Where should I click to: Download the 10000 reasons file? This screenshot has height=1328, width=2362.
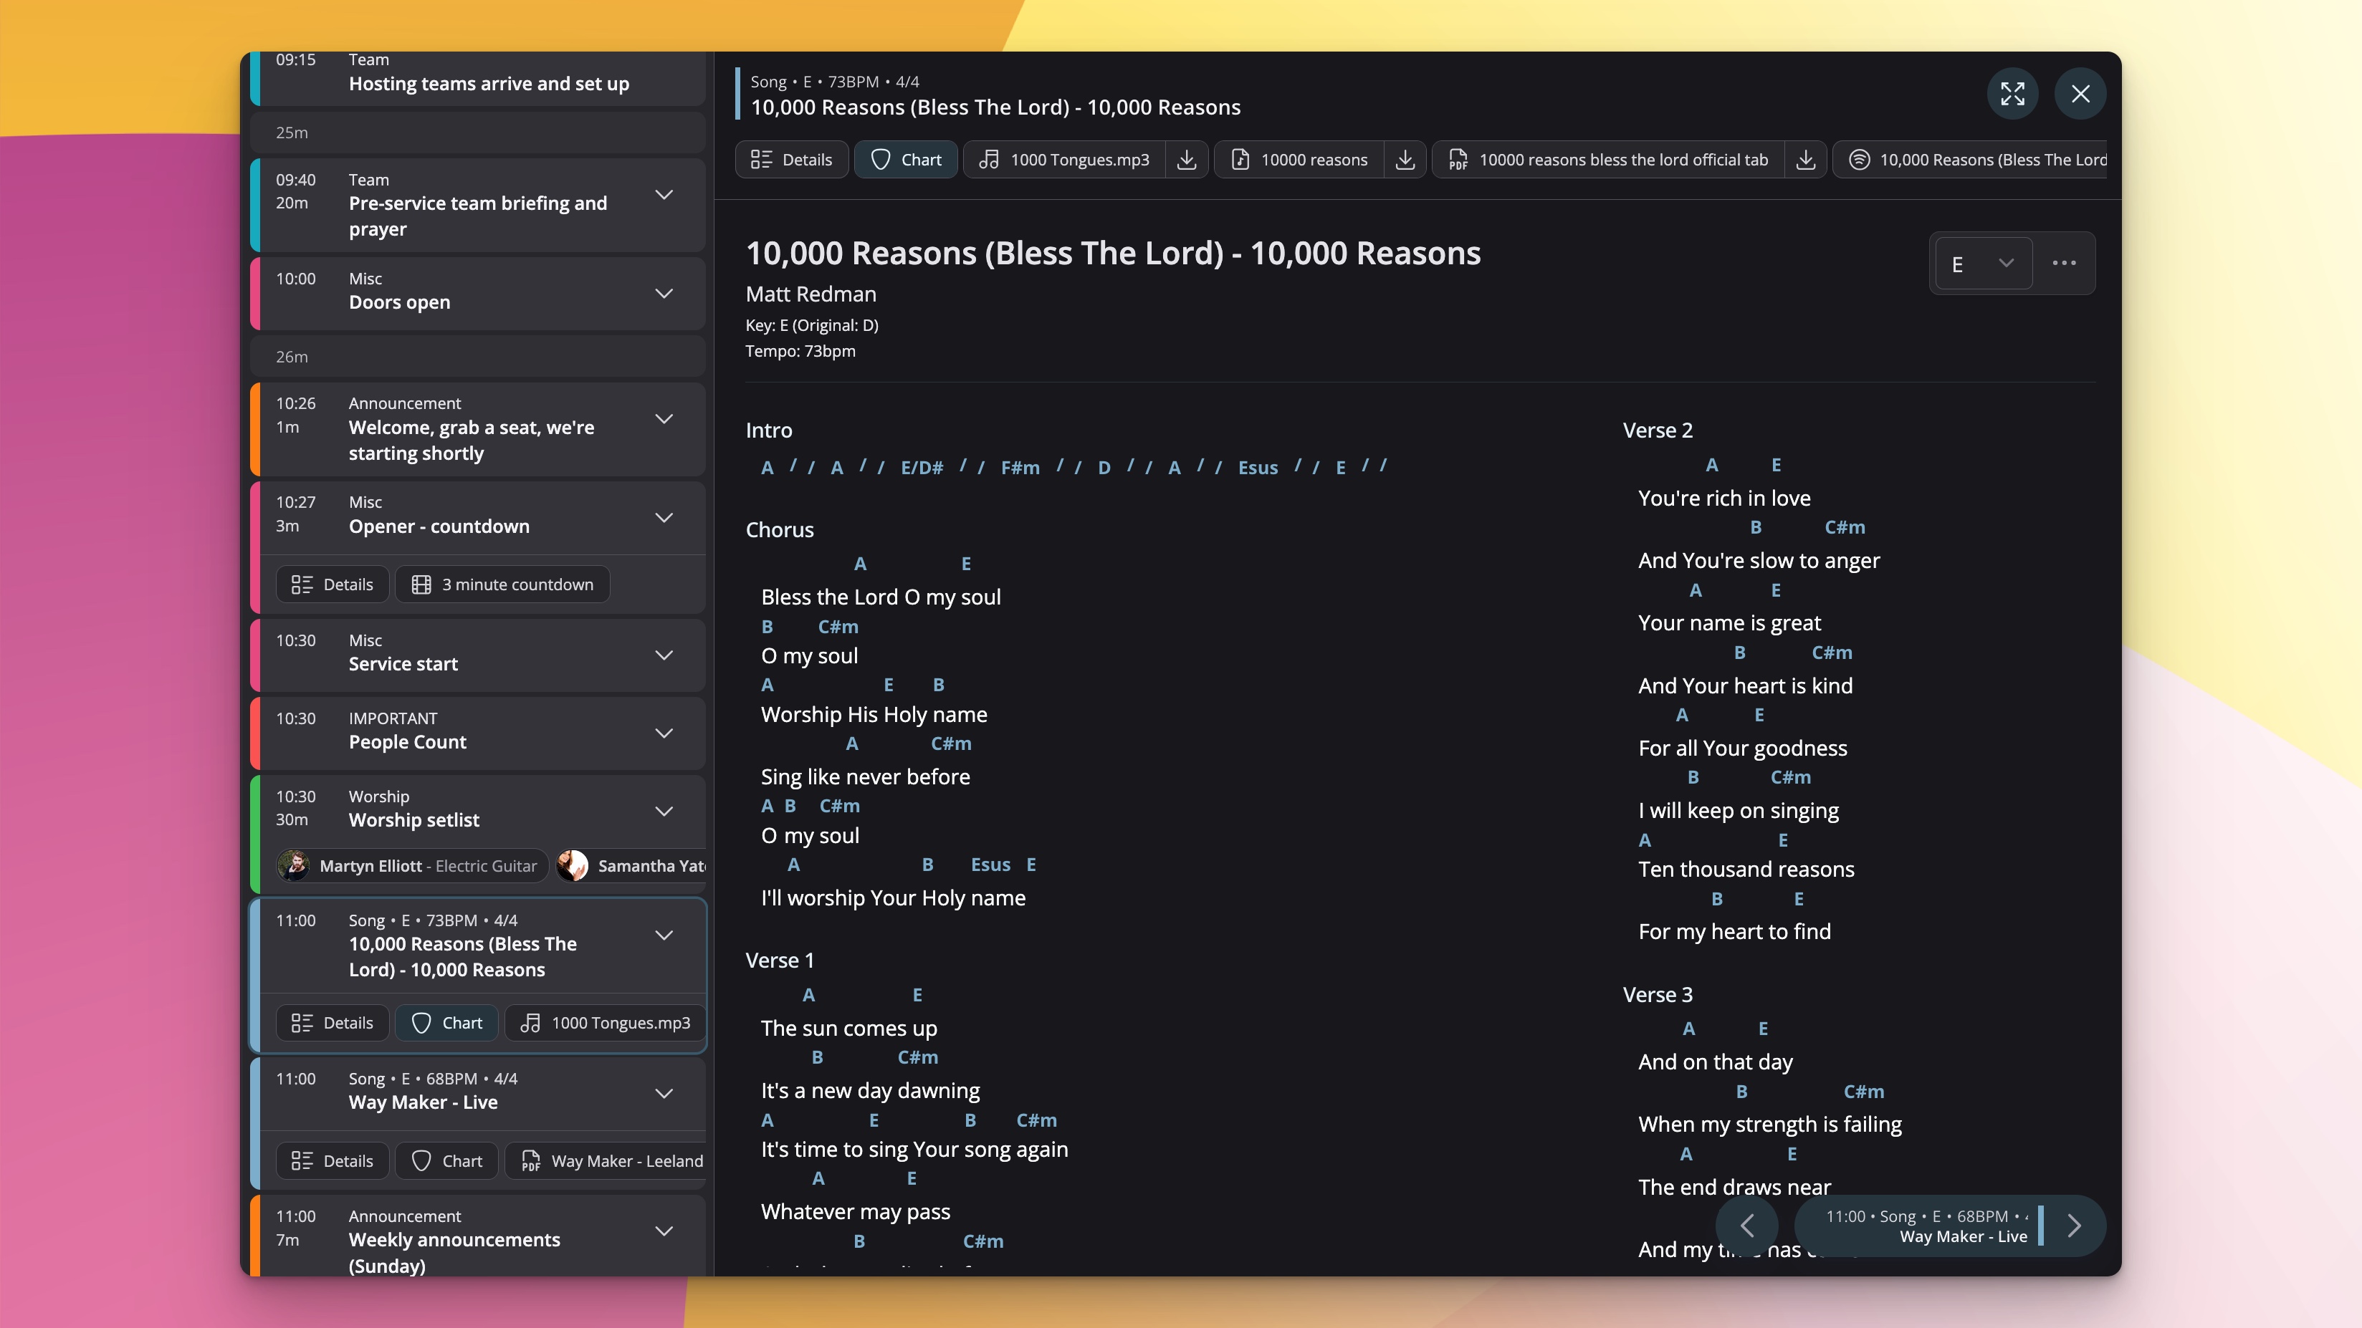1405,160
